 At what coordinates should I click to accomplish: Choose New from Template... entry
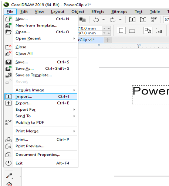click(41, 25)
